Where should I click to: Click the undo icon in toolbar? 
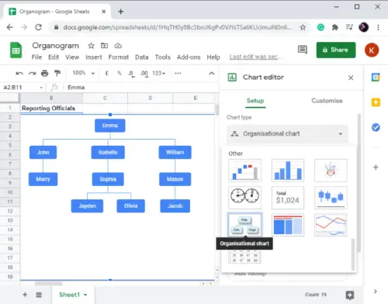pyautogui.click(x=19, y=74)
